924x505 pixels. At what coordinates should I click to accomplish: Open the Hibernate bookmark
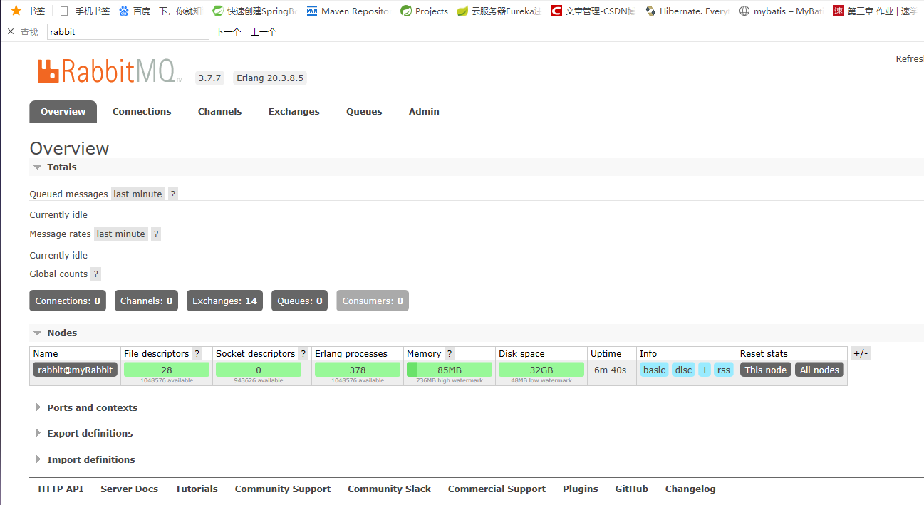coord(687,11)
